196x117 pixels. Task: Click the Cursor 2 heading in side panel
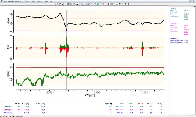[173, 24]
